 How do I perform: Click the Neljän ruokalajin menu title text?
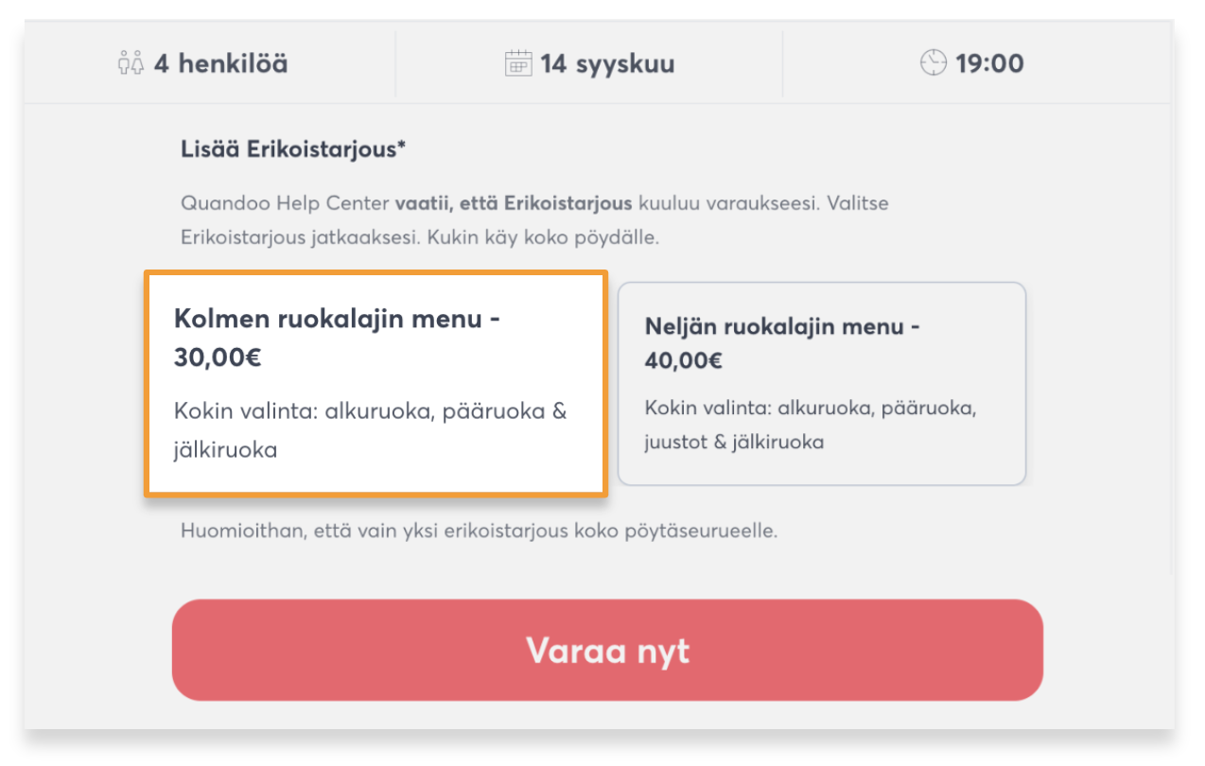[782, 327]
